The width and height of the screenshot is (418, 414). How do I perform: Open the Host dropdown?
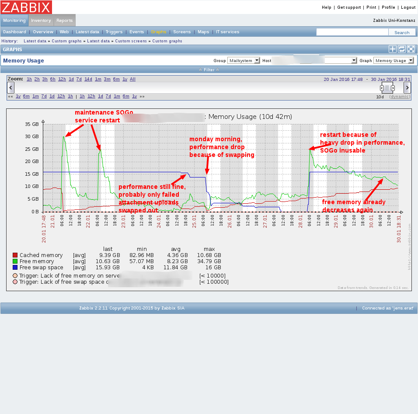315,61
